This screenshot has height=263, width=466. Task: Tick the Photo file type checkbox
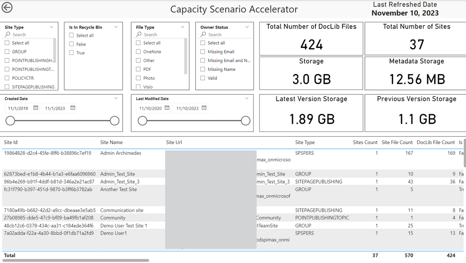(138, 78)
